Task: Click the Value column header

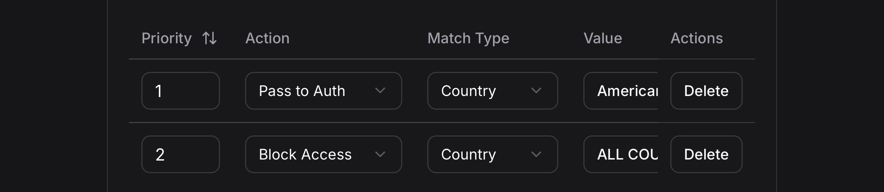Action: point(603,38)
